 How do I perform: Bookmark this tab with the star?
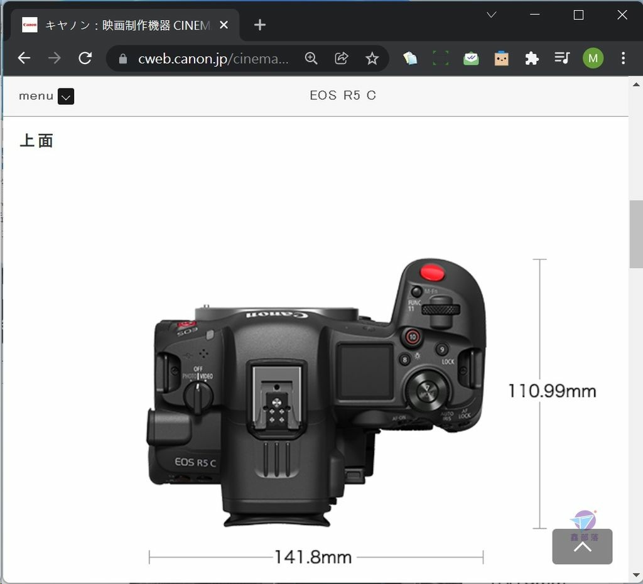pyautogui.click(x=372, y=58)
